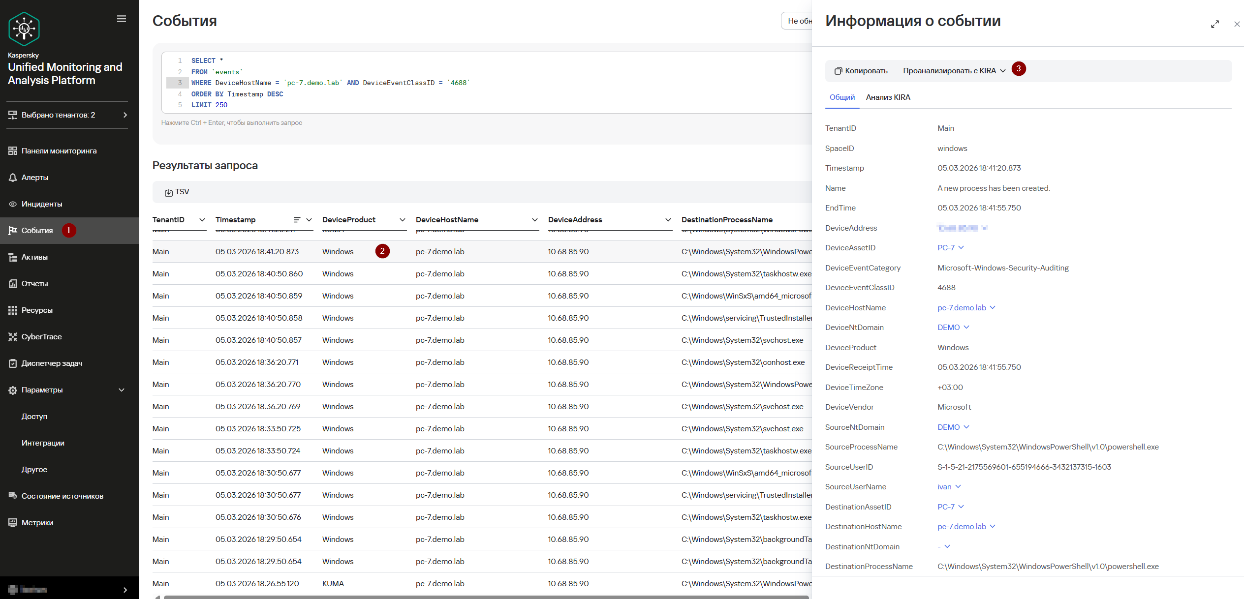Click the DestinationHostName pc-7.demo.lab link
Viewport: 1244px width, 599px height.
click(962, 527)
